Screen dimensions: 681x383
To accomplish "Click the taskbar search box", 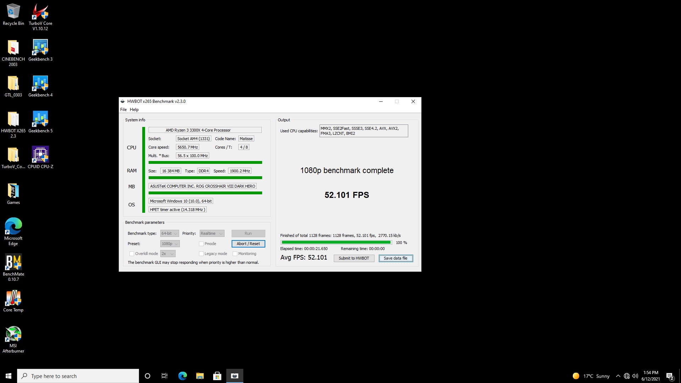I will (78, 376).
